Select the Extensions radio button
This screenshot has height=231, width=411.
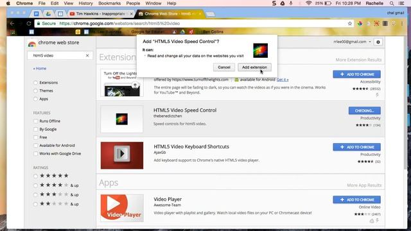(x=35, y=83)
